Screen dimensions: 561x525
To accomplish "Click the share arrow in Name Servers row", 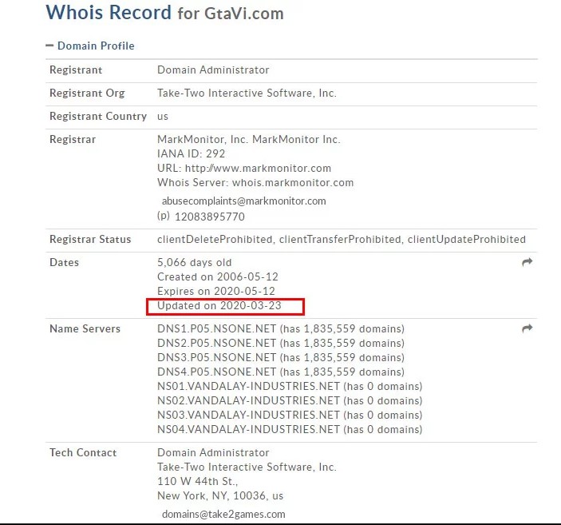I will pos(527,328).
